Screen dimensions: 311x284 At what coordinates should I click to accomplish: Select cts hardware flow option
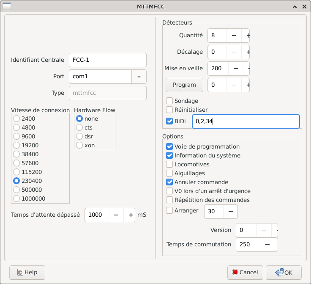point(79,127)
